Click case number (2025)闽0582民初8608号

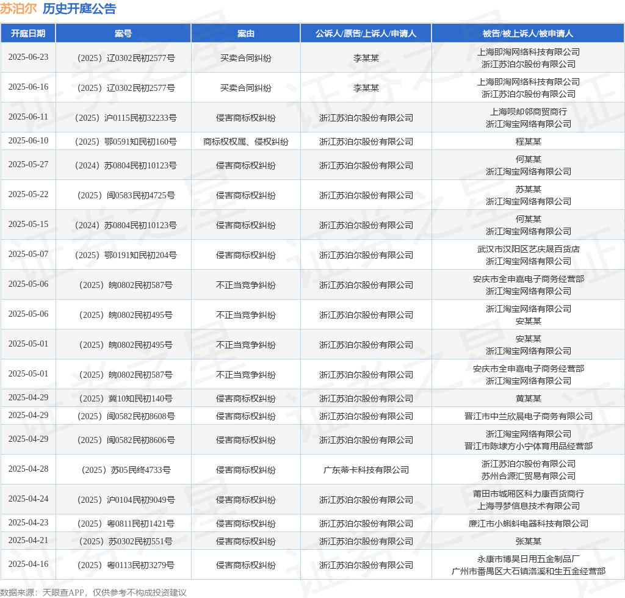tap(126, 416)
